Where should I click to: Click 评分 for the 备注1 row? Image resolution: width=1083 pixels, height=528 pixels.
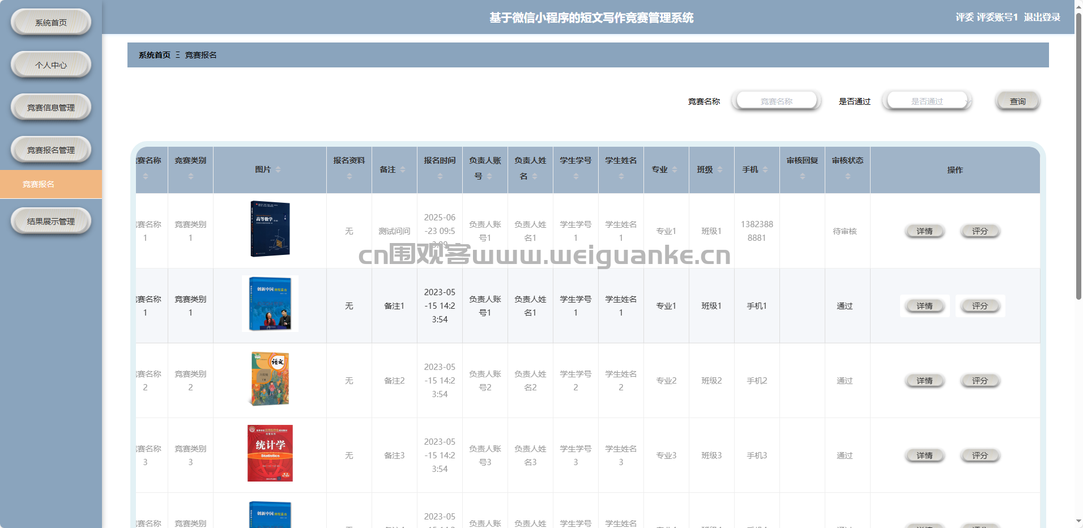click(980, 306)
